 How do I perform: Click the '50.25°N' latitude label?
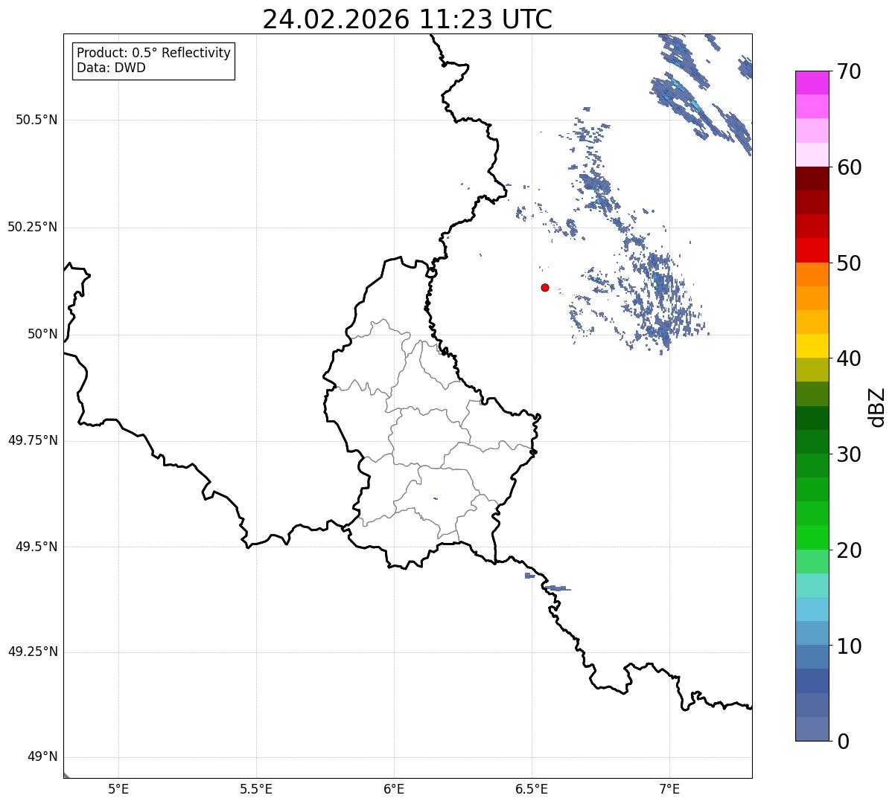point(33,227)
